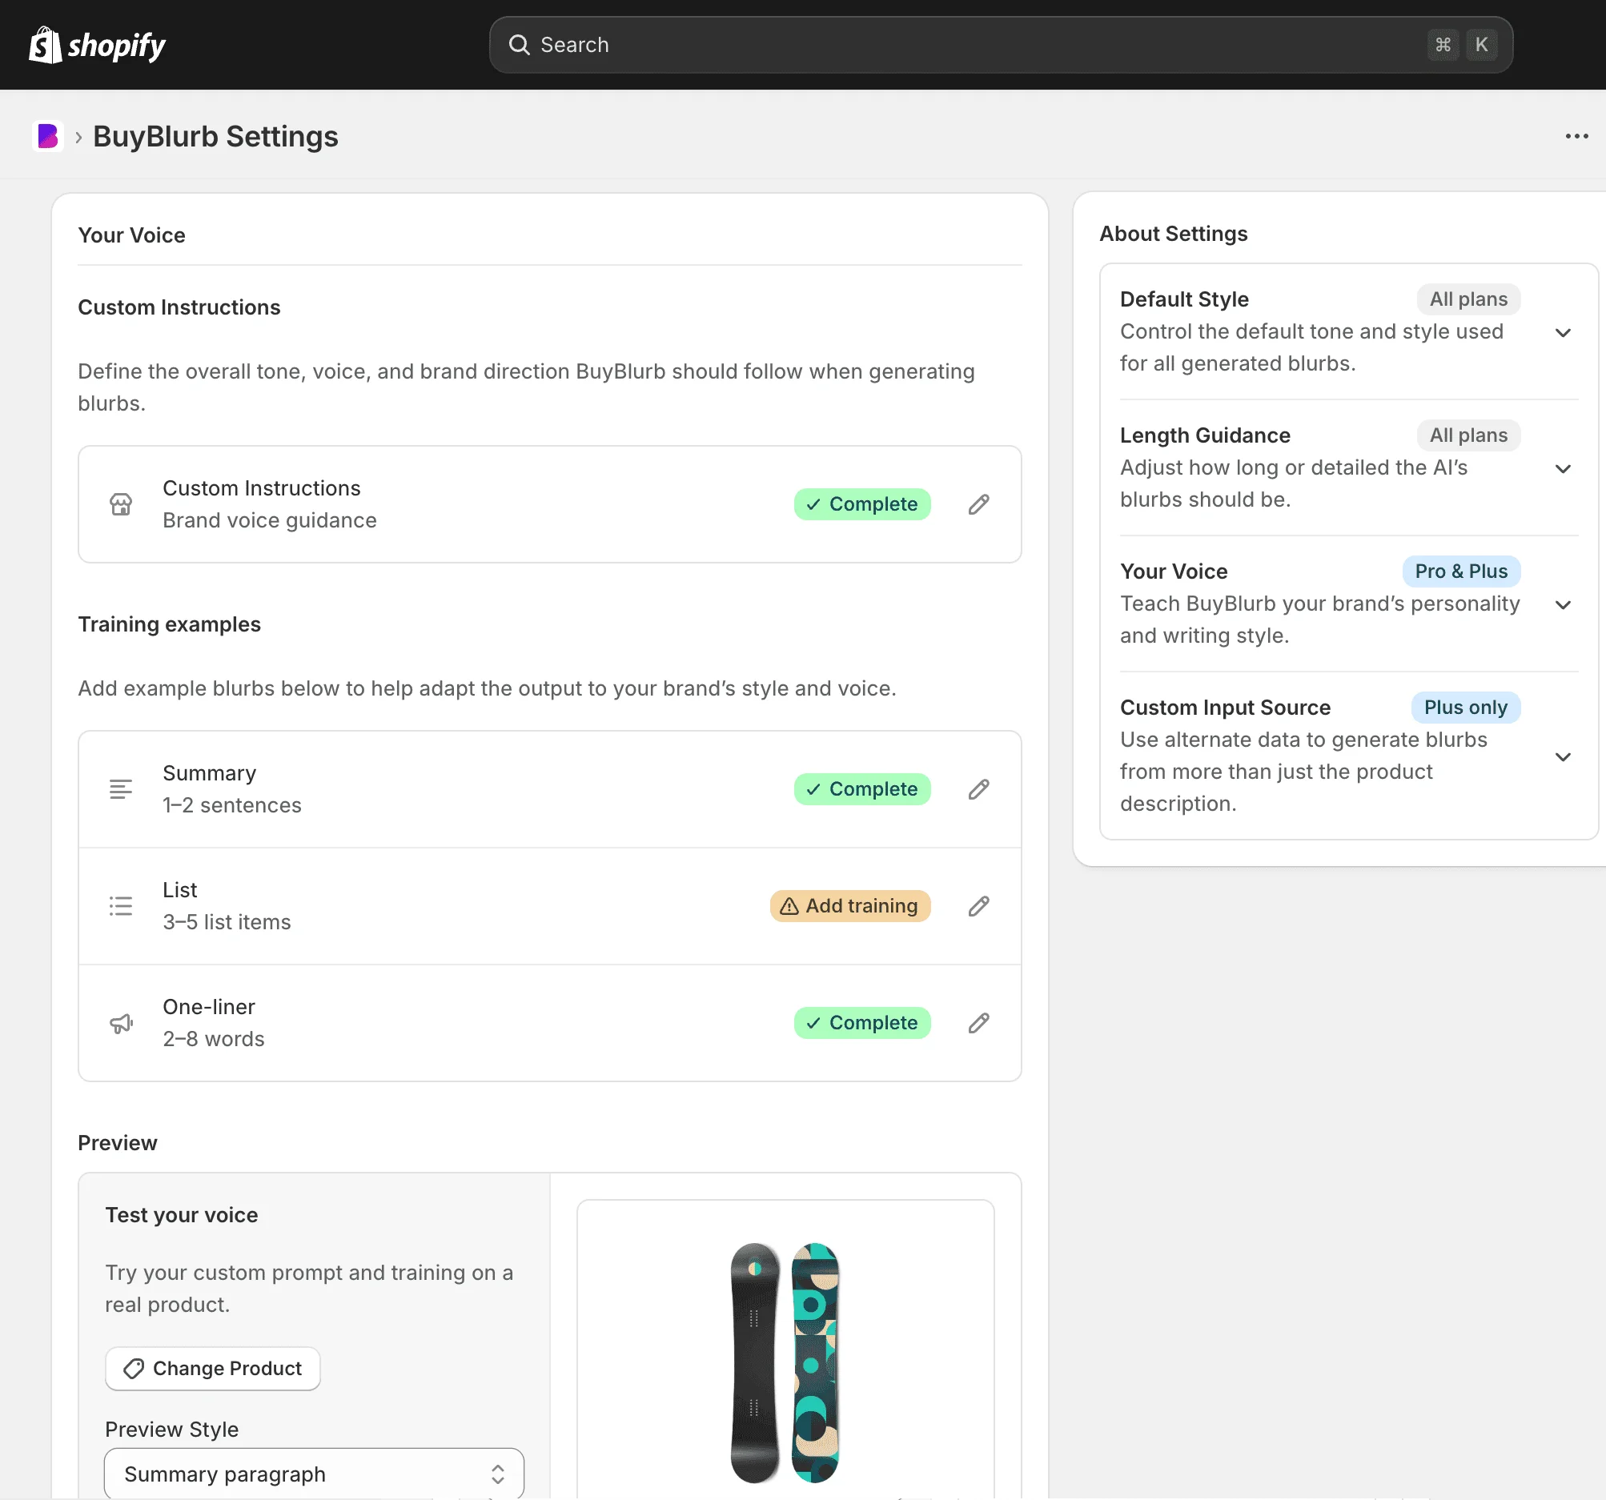Viewport: 1606px width, 1500px height.
Task: Expand the Length Guidance section
Action: click(1563, 468)
